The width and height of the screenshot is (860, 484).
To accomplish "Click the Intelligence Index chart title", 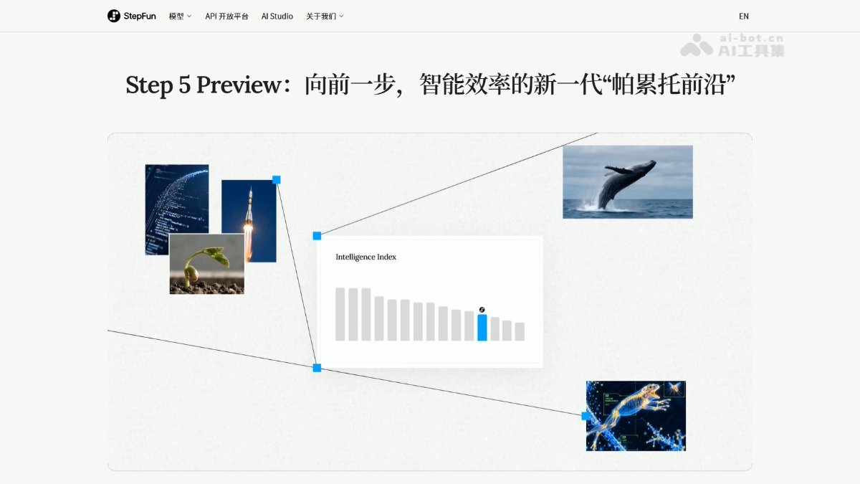I will coord(366,257).
